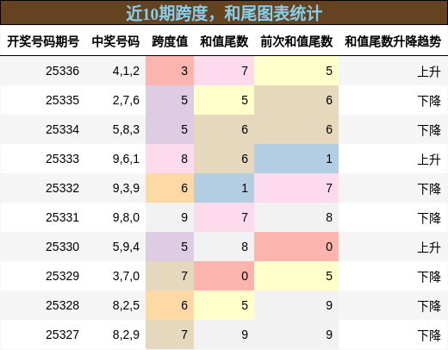Select issue number 25328
Viewport: 448px width, 350px height.
pyautogui.click(x=62, y=305)
